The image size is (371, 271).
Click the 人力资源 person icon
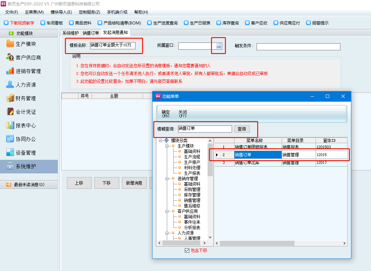coord(10,85)
